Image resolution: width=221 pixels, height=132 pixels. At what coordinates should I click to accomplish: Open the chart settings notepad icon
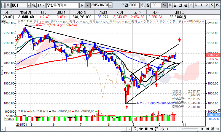212,129
